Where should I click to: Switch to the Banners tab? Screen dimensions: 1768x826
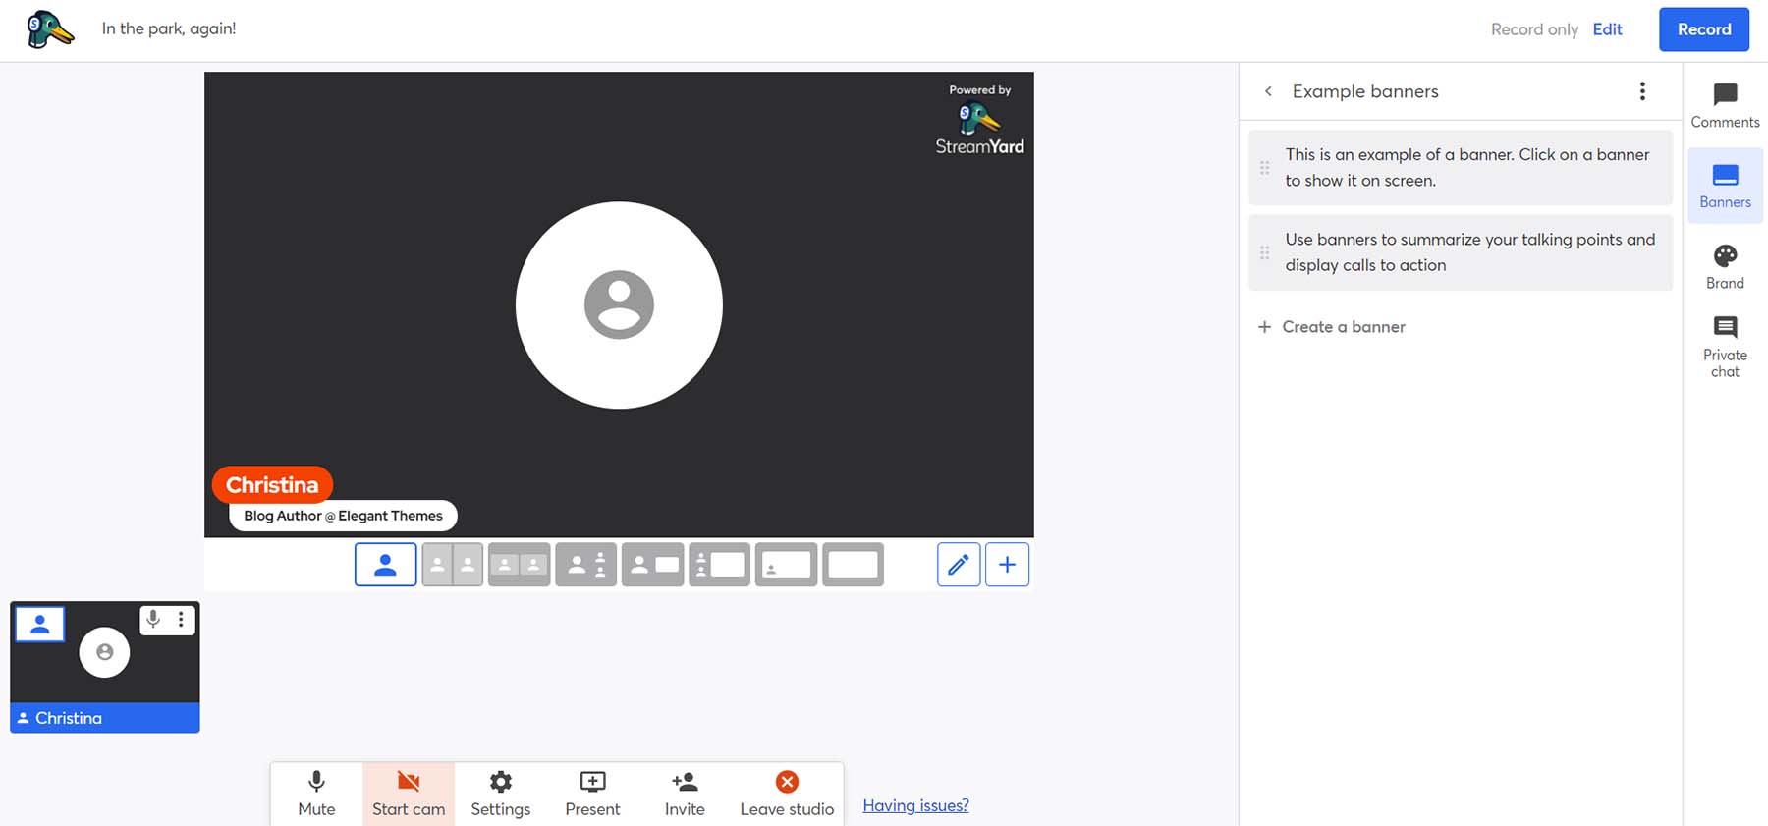[1725, 186]
